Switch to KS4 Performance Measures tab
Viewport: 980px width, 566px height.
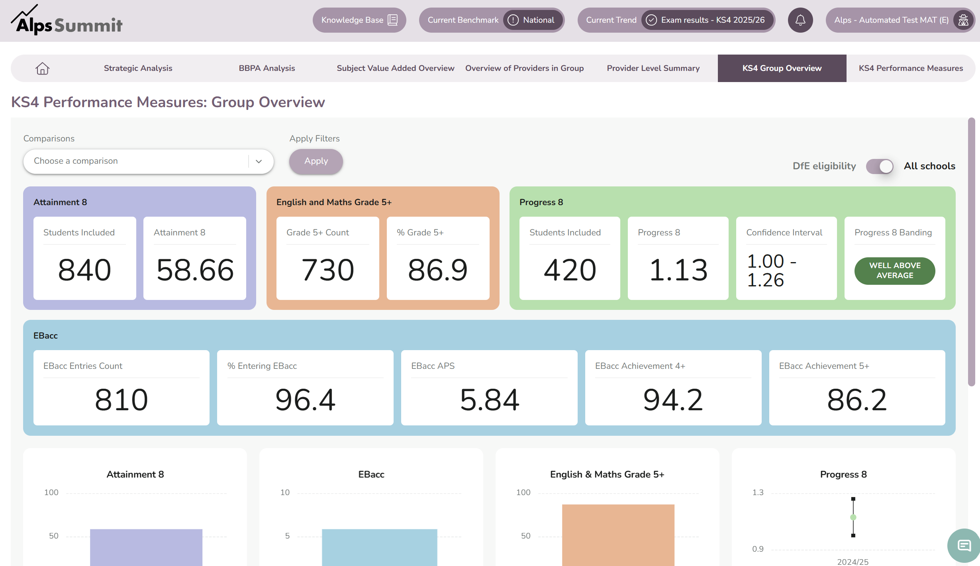point(911,68)
